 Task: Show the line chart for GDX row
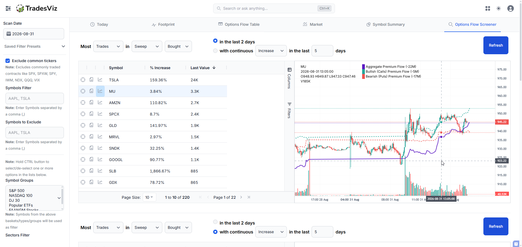pyautogui.click(x=100, y=182)
